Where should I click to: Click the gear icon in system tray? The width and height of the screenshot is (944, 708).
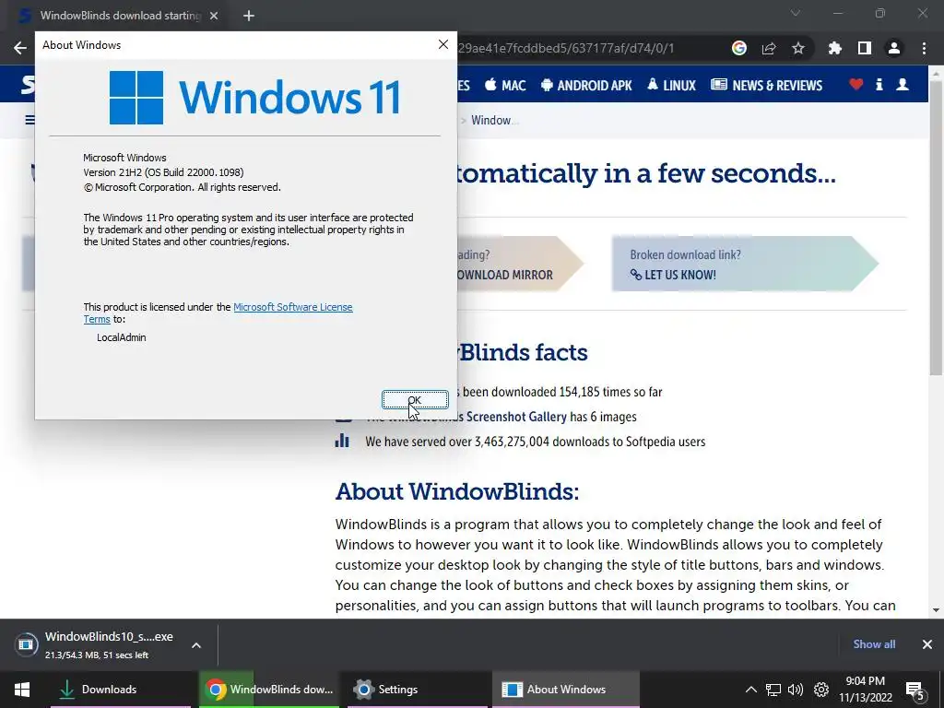(x=821, y=690)
